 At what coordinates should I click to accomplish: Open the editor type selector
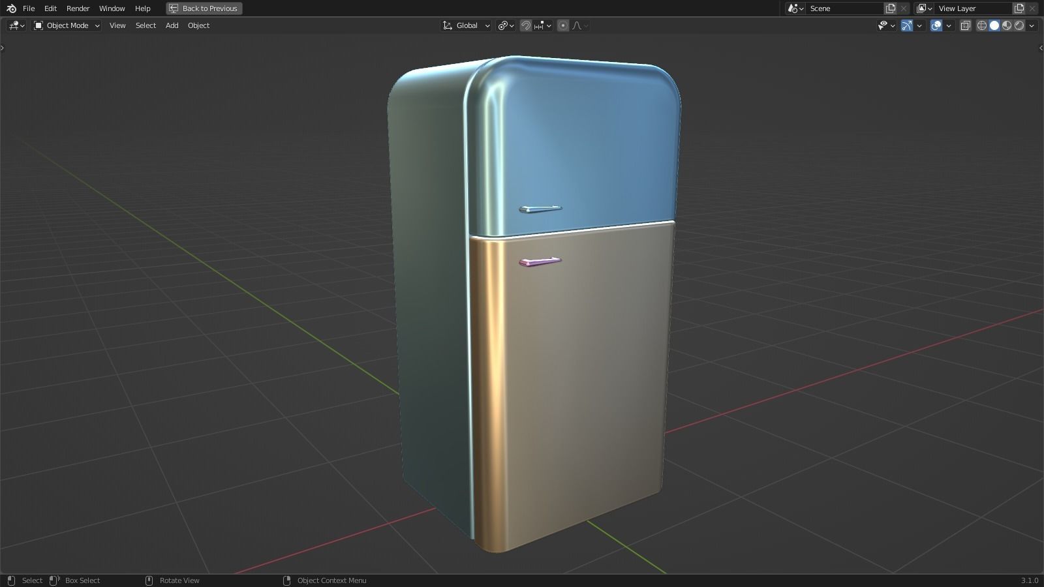click(16, 25)
